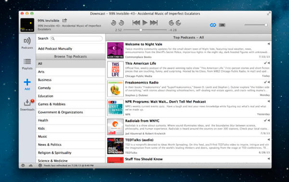The image size is (289, 182).
Task: Select the Games & Hobbies category
Action: pyautogui.click(x=71, y=104)
